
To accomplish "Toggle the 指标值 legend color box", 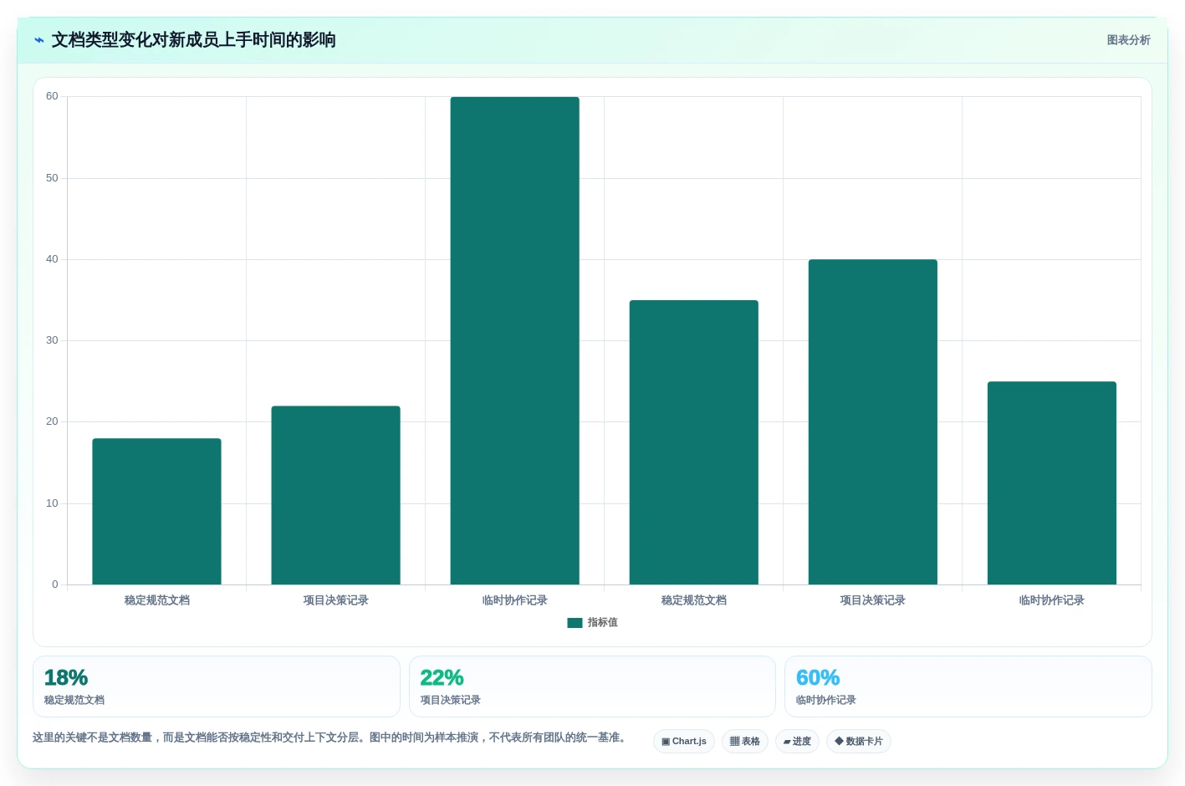I will 575,623.
